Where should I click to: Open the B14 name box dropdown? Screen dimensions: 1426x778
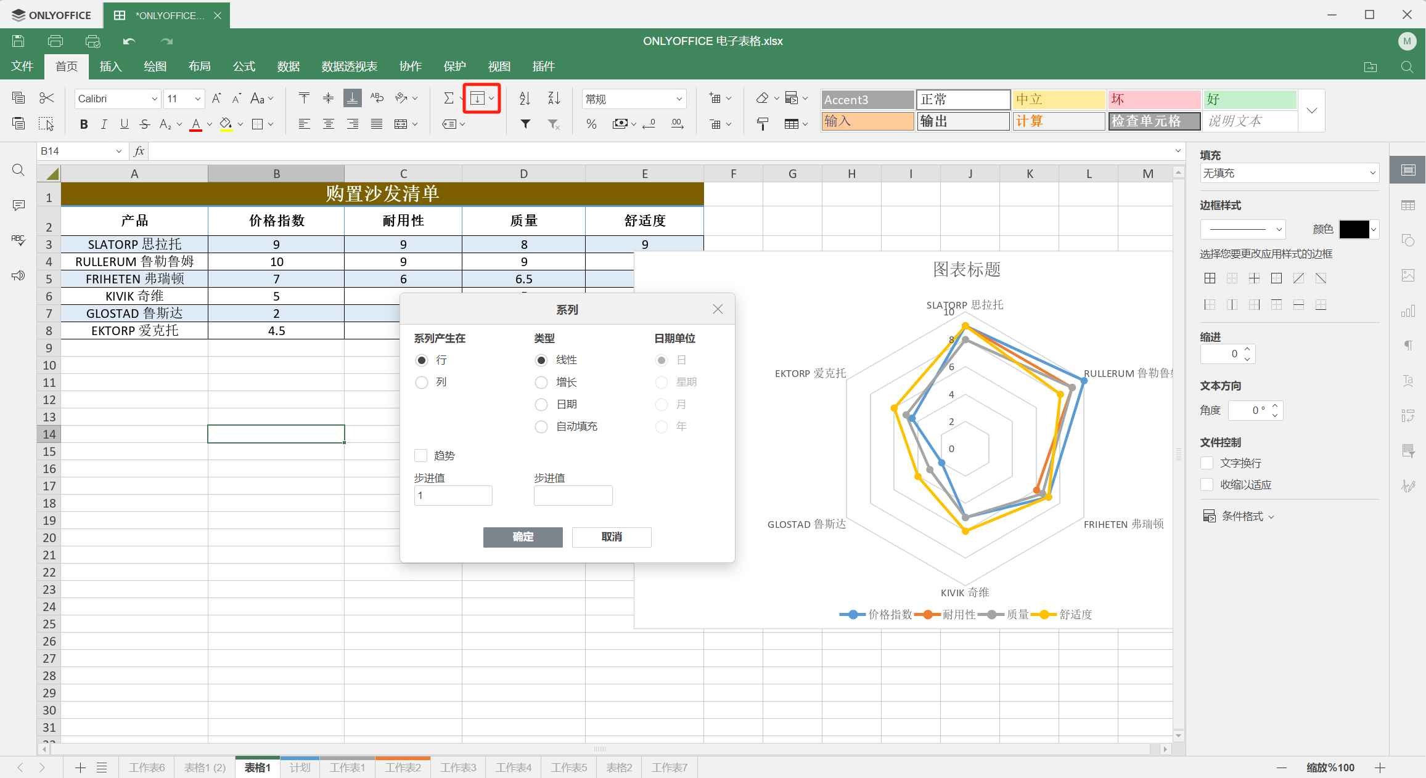click(118, 152)
